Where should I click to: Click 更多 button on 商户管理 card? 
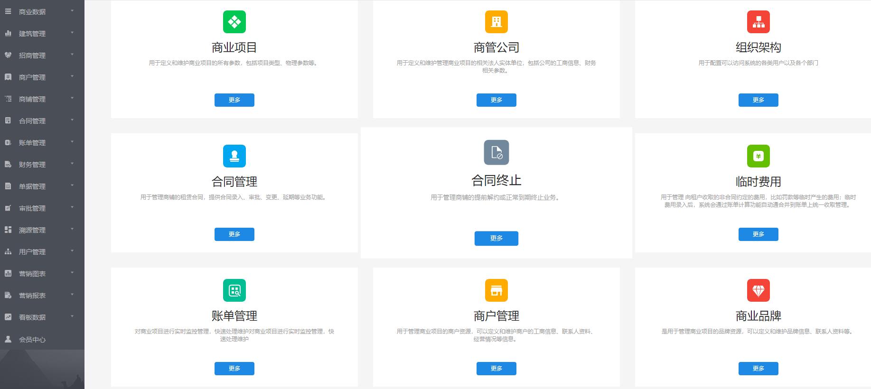pos(496,369)
